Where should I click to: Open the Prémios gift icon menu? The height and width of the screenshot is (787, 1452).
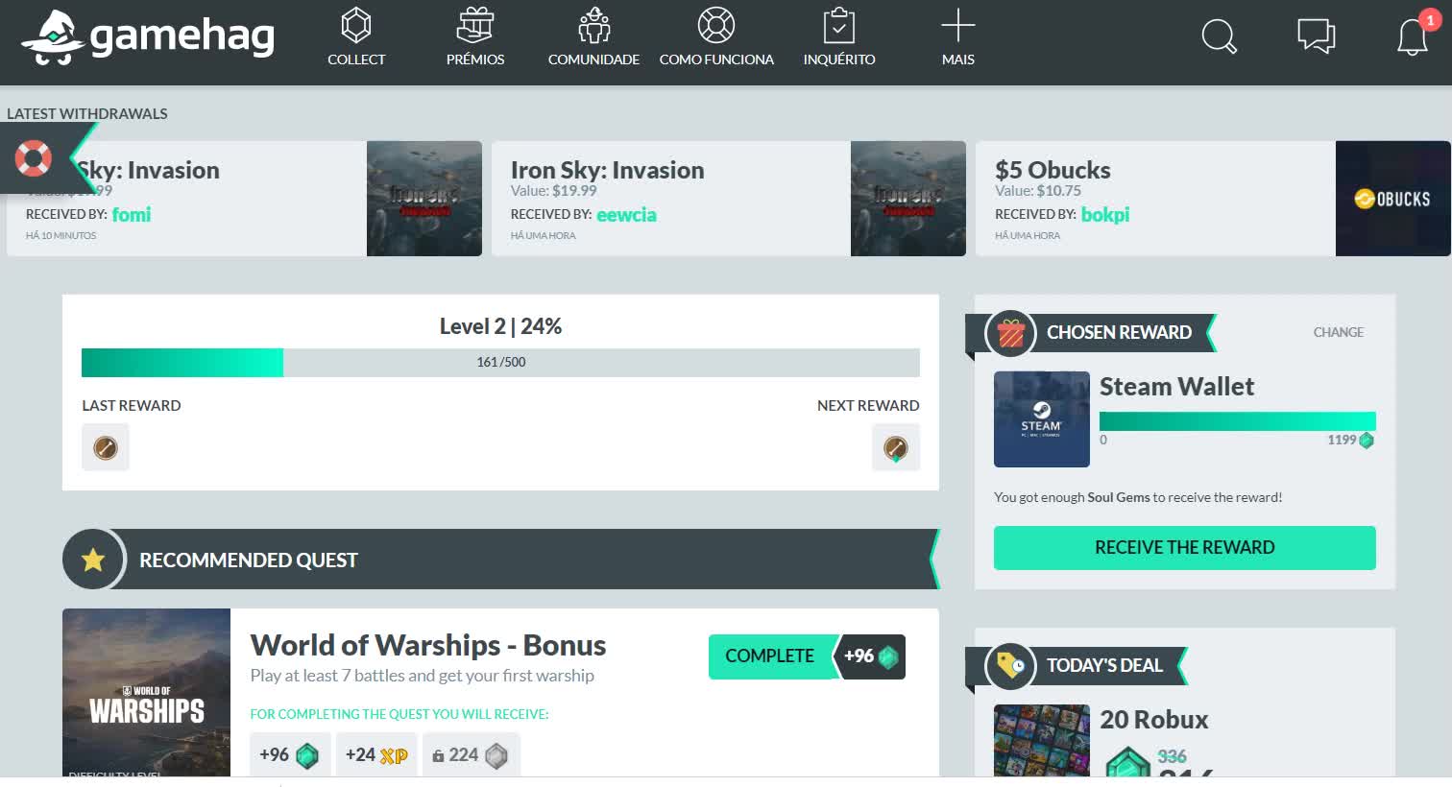[475, 38]
